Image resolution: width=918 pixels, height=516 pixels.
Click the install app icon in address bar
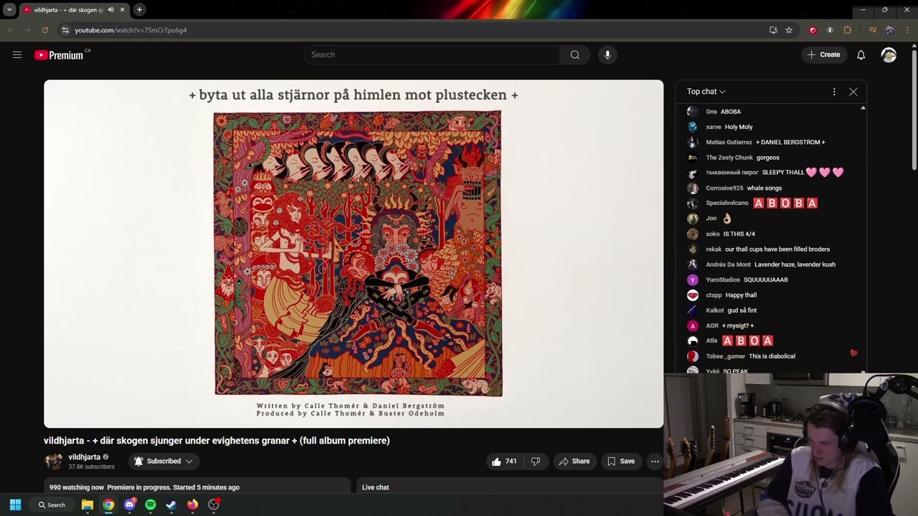773,30
